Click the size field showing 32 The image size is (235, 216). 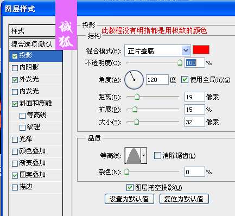click(x=195, y=122)
